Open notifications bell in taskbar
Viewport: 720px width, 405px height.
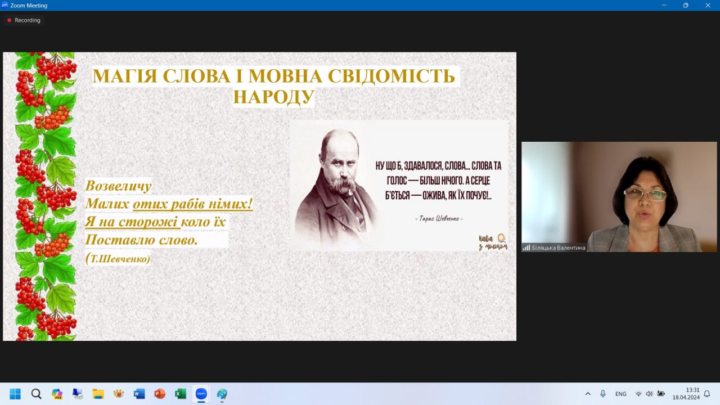pyautogui.click(x=707, y=394)
